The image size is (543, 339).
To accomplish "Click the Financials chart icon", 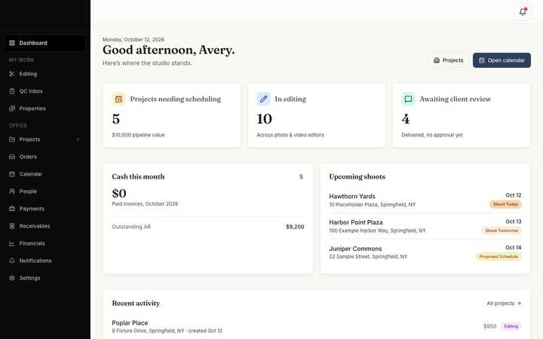I will click(x=12, y=243).
